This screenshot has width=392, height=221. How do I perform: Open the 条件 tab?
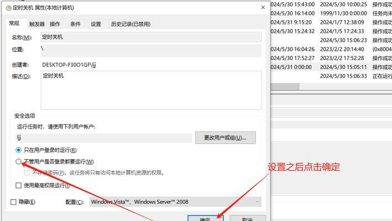point(75,24)
